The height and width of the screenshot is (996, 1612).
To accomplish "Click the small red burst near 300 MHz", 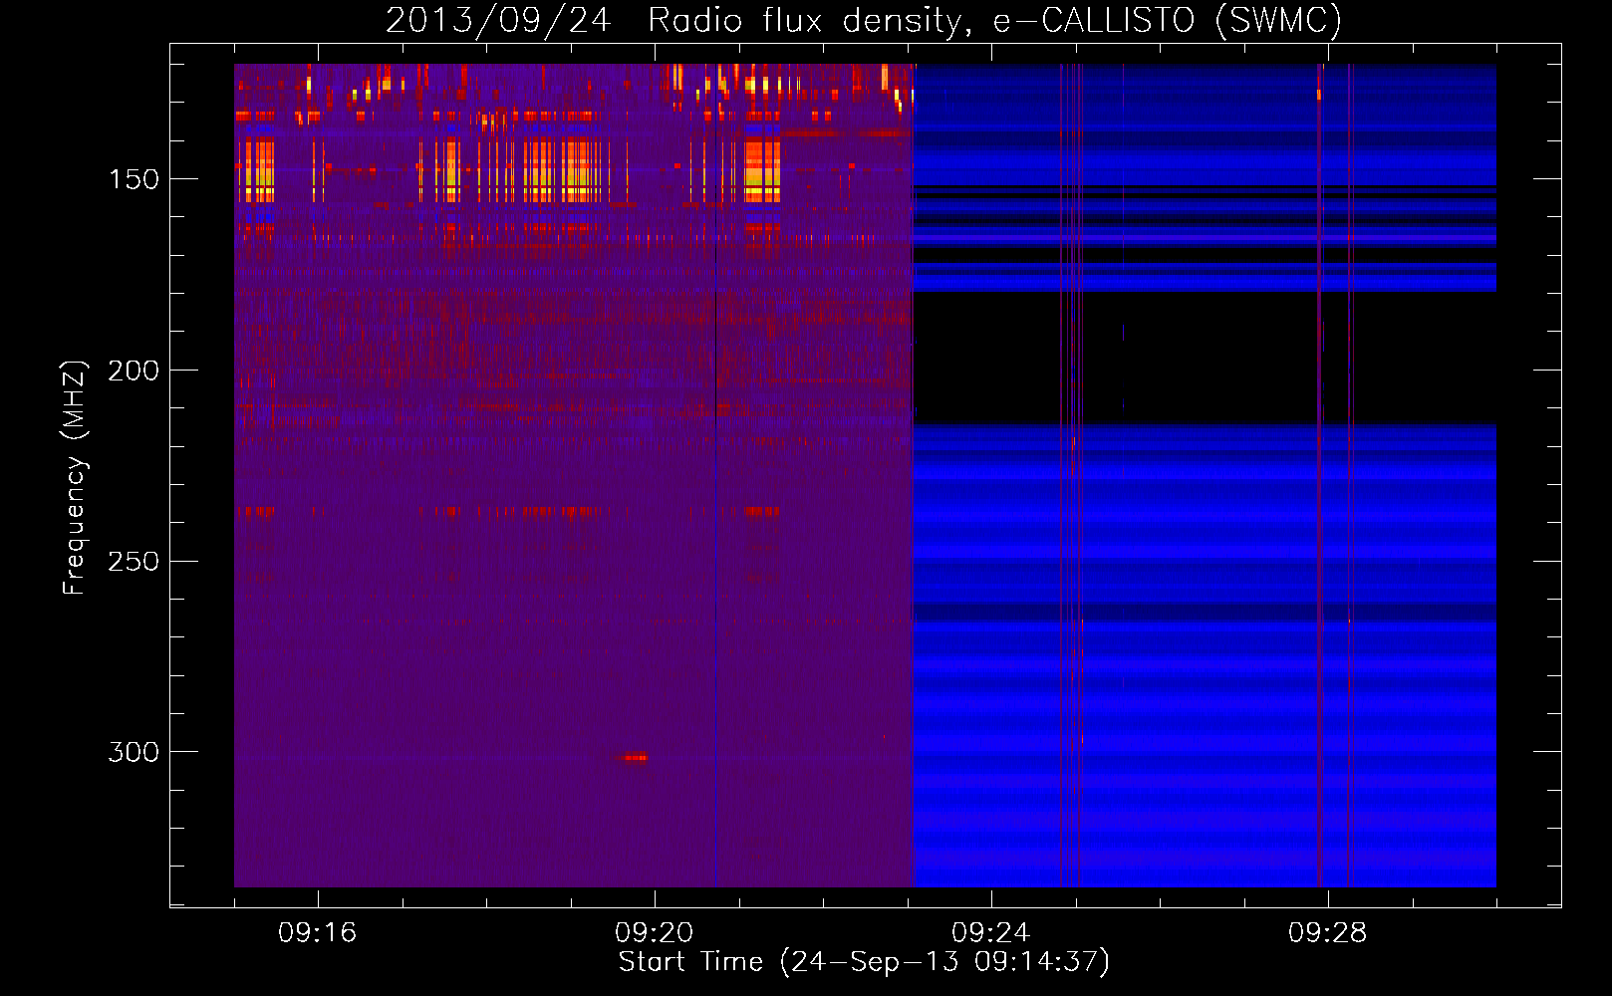I will click(x=635, y=758).
